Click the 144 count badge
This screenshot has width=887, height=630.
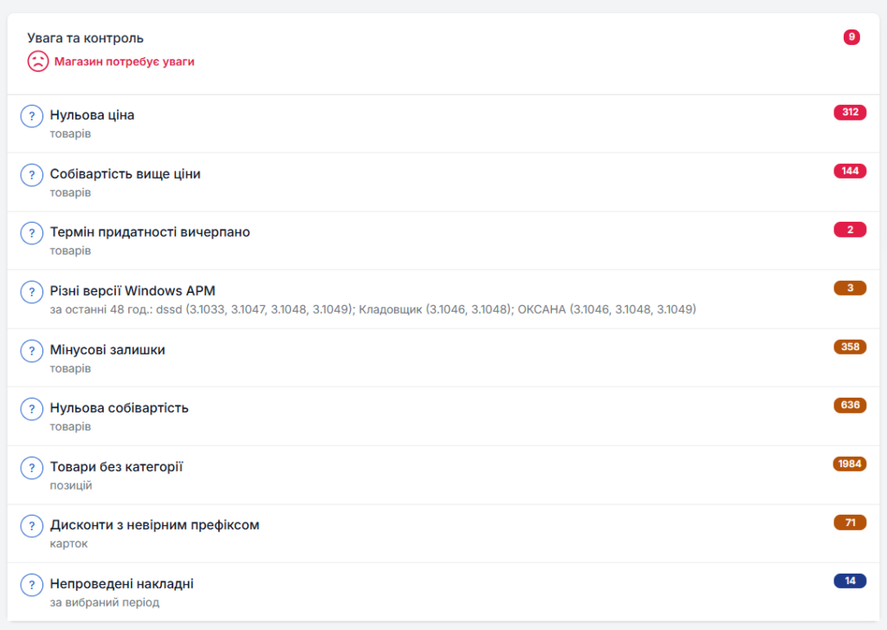click(x=850, y=171)
